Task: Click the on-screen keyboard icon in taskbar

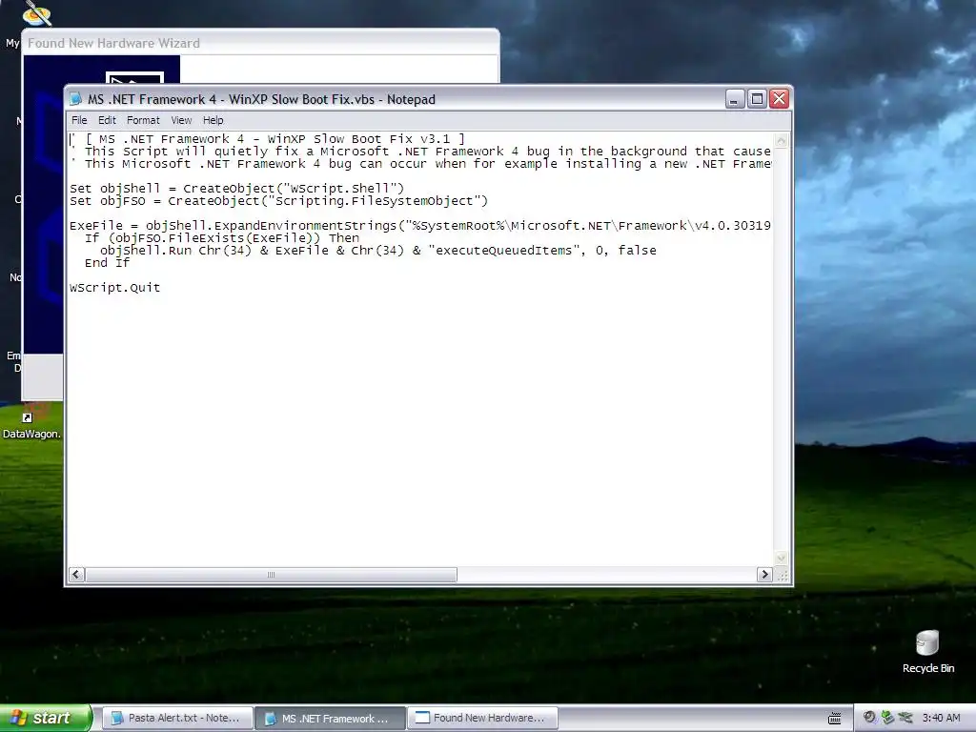Action: [x=835, y=719]
